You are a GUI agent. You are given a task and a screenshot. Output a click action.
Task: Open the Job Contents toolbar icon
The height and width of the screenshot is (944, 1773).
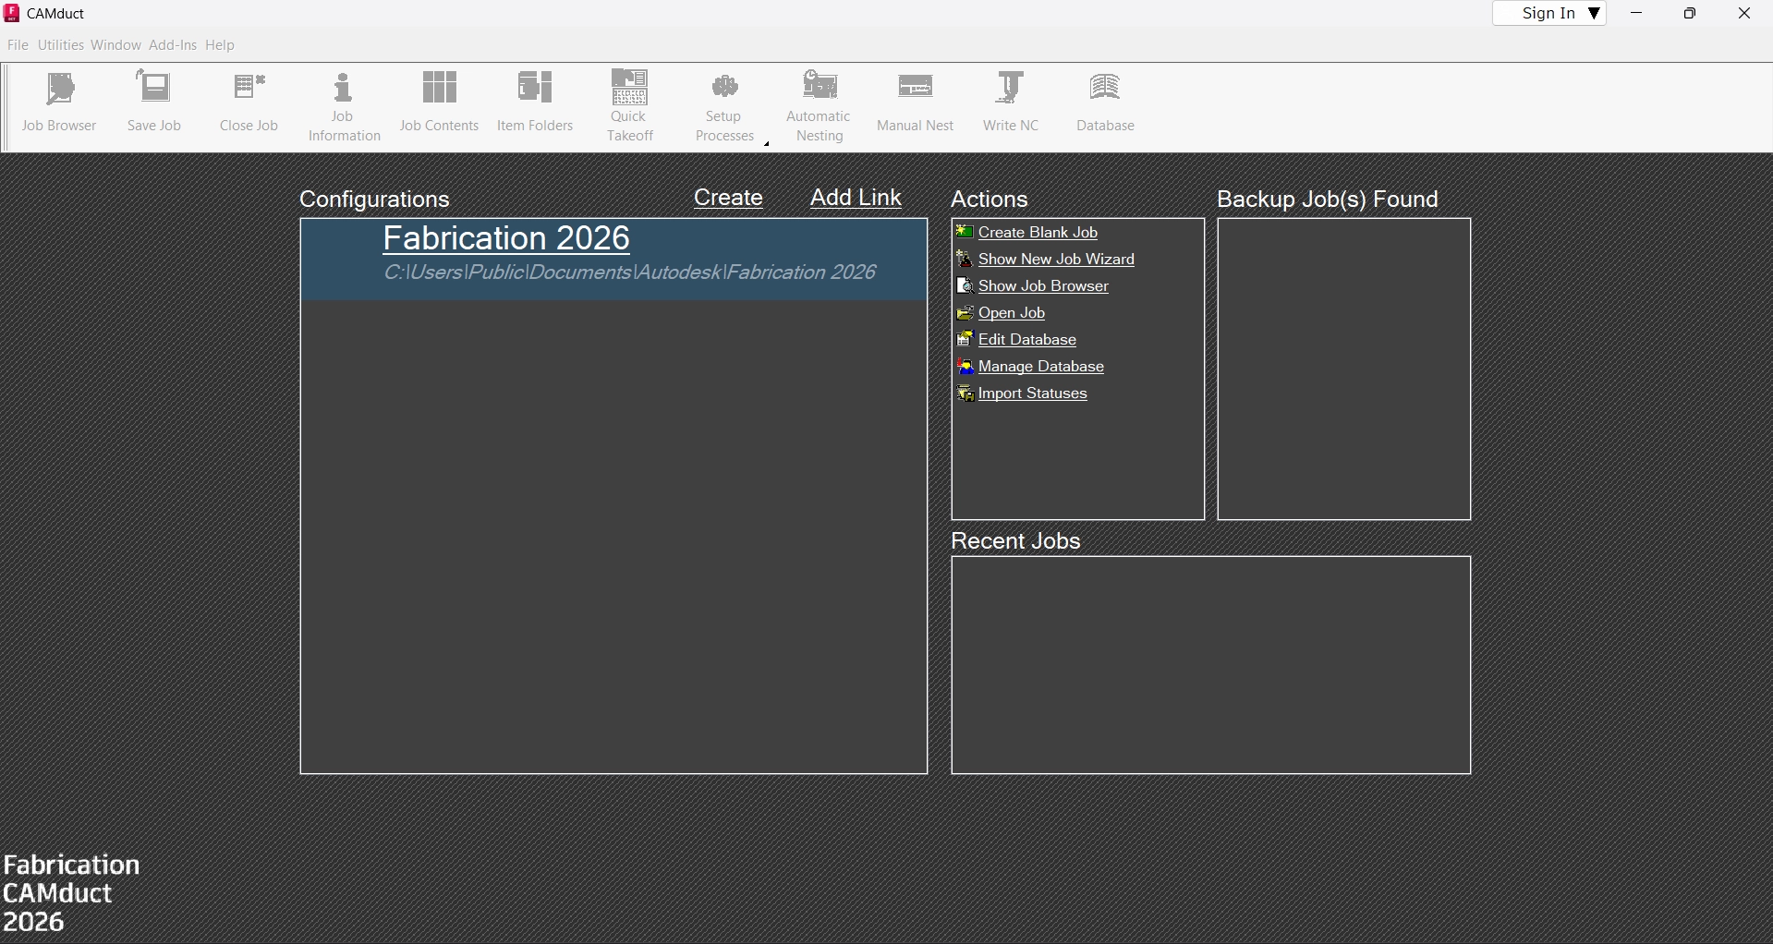(439, 102)
